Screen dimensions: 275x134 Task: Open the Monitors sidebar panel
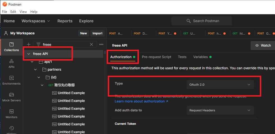[12, 114]
